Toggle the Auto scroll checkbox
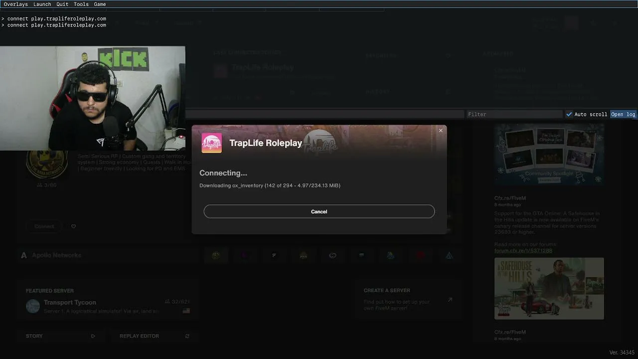 point(569,114)
